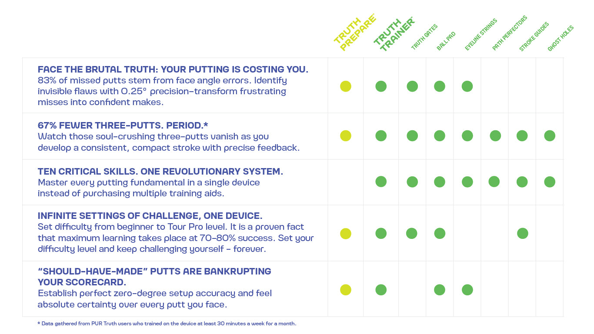
Task: Click the Ghost Holes dot in the Ten Critical Skills row
Action: (x=550, y=182)
